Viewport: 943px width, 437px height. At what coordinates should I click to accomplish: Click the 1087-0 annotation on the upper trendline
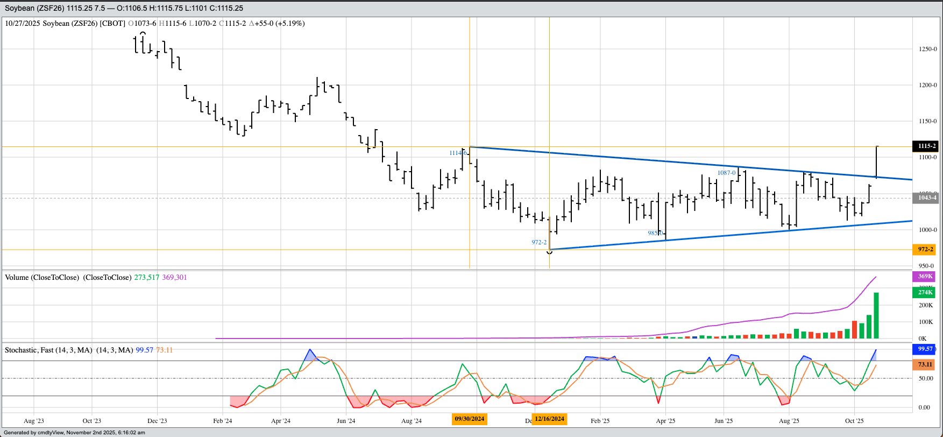[x=726, y=173]
